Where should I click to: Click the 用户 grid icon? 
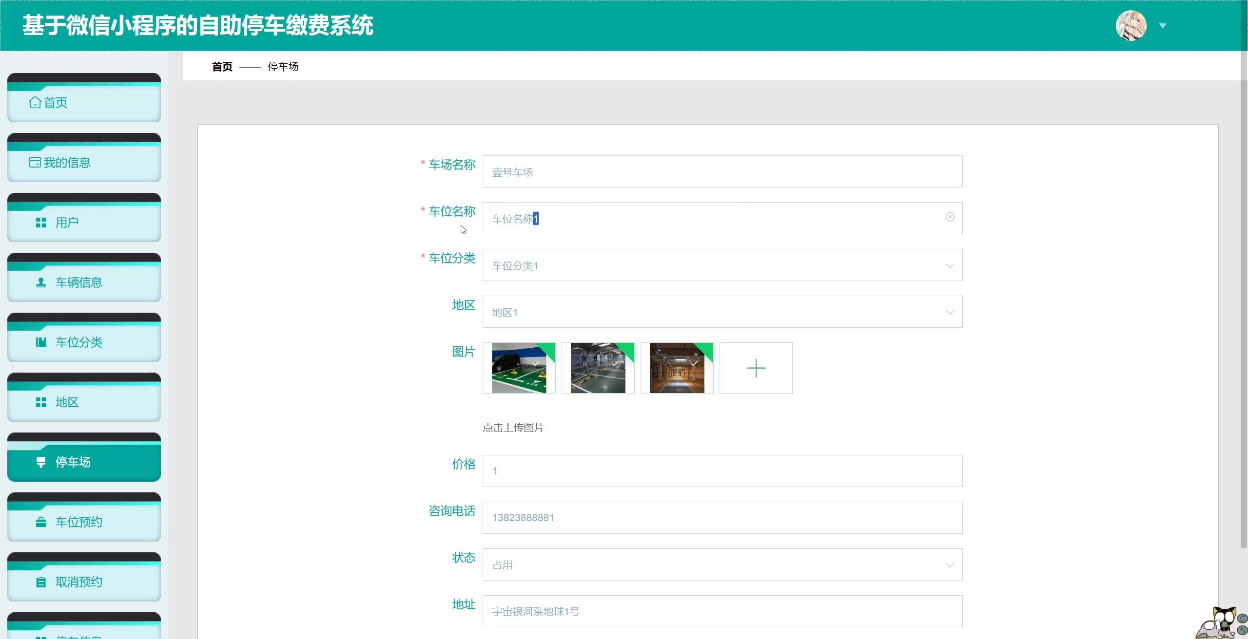(x=41, y=223)
